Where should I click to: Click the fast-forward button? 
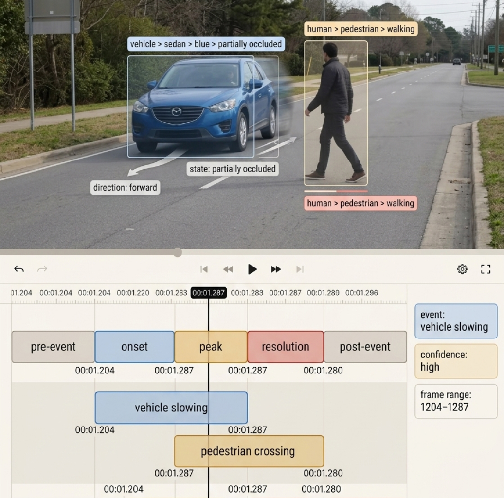[x=276, y=269]
